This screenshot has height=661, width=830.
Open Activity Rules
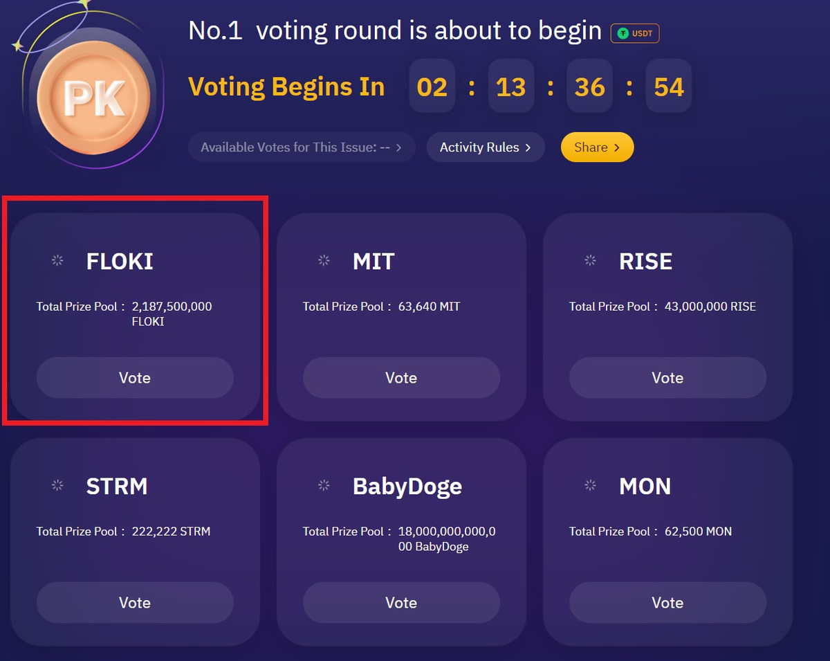[x=485, y=147]
